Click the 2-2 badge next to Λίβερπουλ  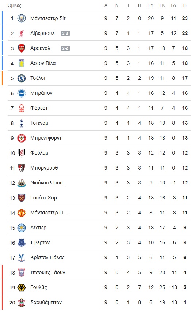(65, 33)
